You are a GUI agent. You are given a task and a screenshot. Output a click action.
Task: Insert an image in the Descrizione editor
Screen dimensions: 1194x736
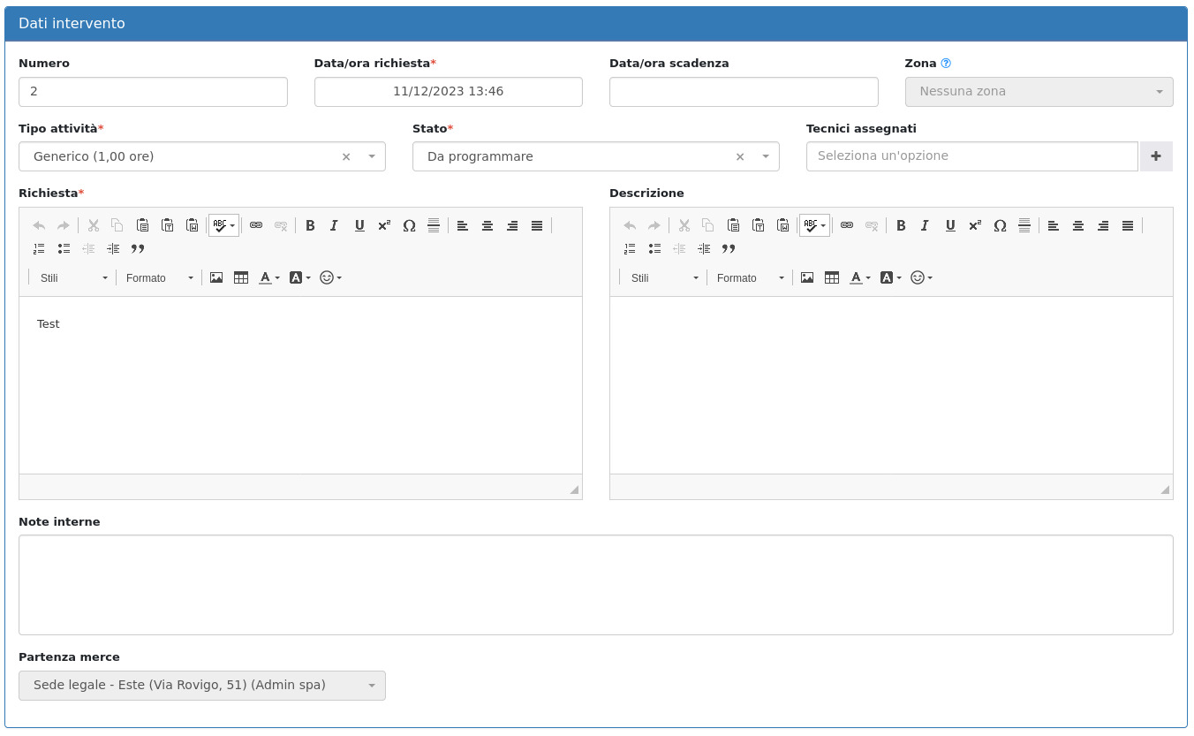point(807,277)
